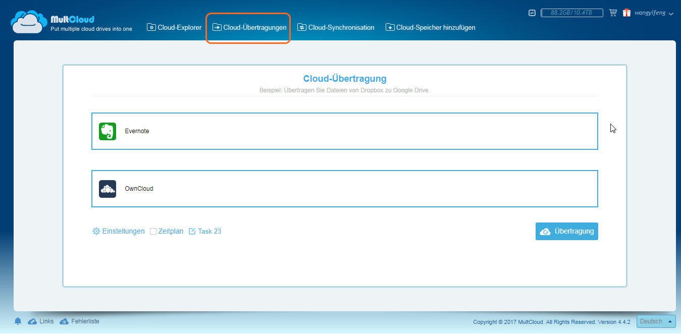Start transfer with Übertragung button
The image size is (681, 334).
[x=566, y=231]
